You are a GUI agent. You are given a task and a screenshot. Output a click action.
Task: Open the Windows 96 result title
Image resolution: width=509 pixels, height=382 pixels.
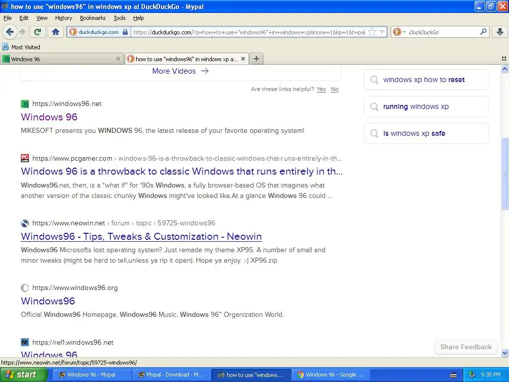click(x=49, y=117)
